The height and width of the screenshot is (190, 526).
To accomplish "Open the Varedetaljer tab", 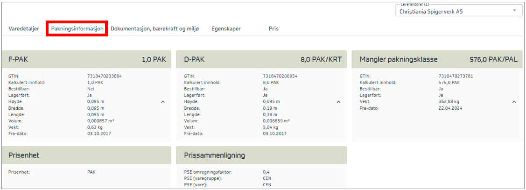I will coord(23,28).
